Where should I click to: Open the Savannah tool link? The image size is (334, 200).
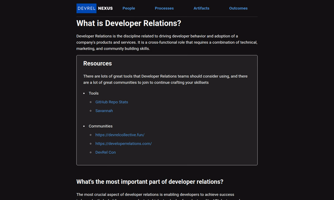[104, 111]
